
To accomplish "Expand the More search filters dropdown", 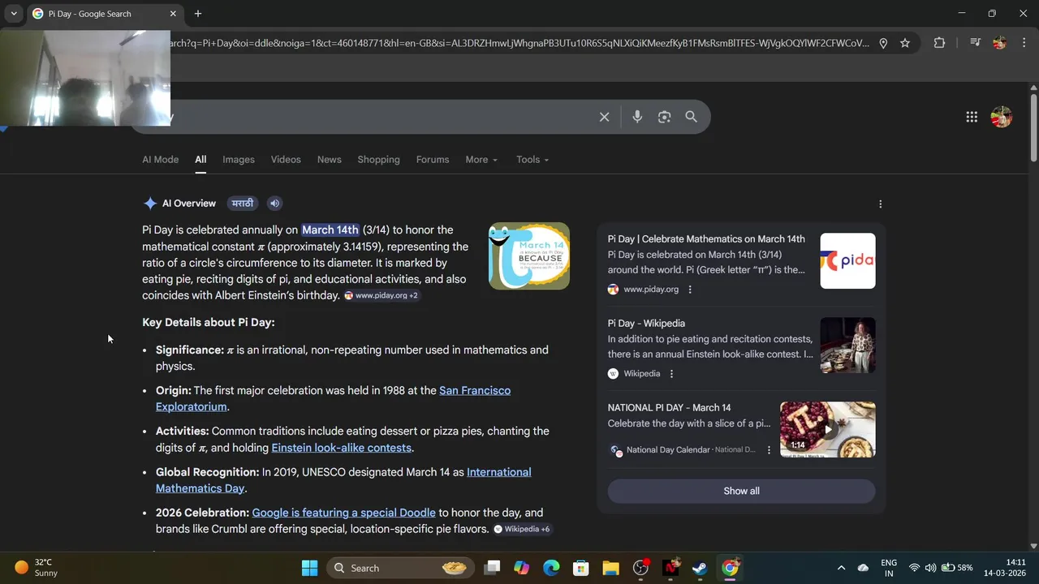I will (481, 160).
